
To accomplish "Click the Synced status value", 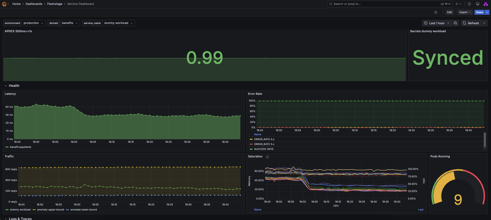I will (448, 58).
